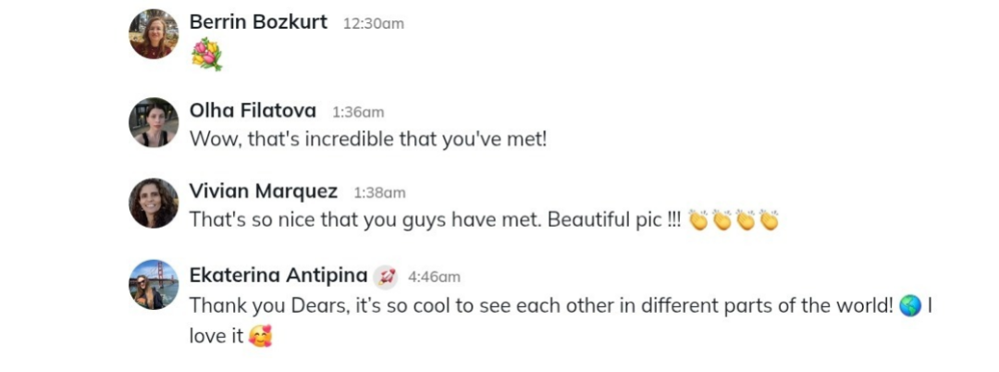Click Vivian Marquez's profile avatar
The image size is (999, 372).
pyautogui.click(x=154, y=203)
